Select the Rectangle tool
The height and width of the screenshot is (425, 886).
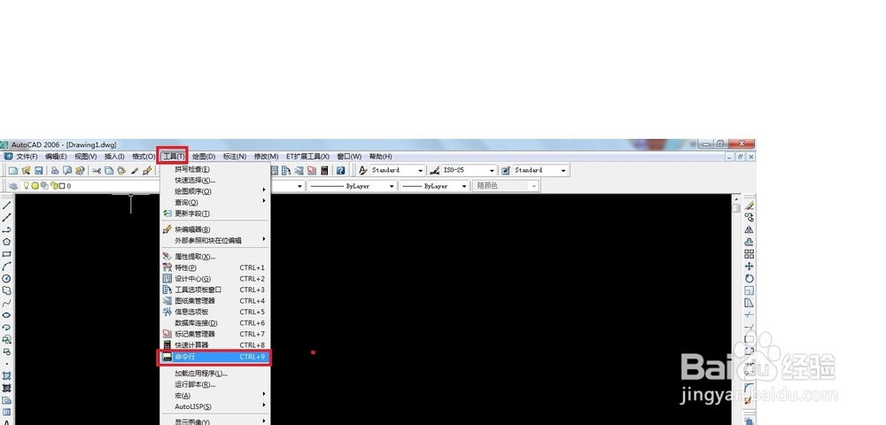coord(7,254)
